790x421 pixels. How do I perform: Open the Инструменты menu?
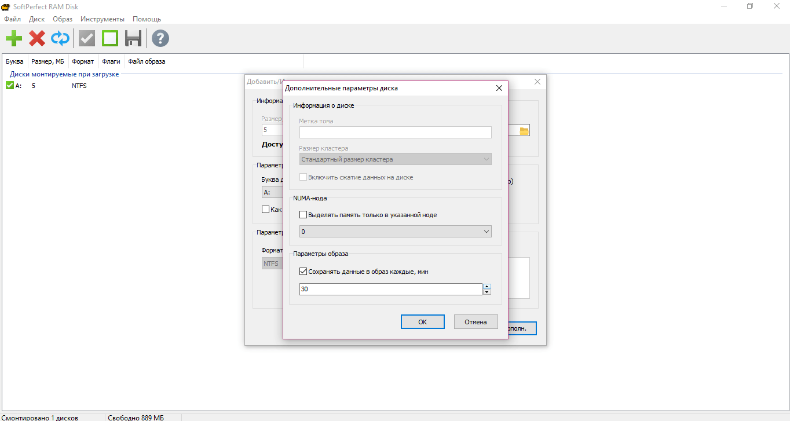pyautogui.click(x=103, y=19)
